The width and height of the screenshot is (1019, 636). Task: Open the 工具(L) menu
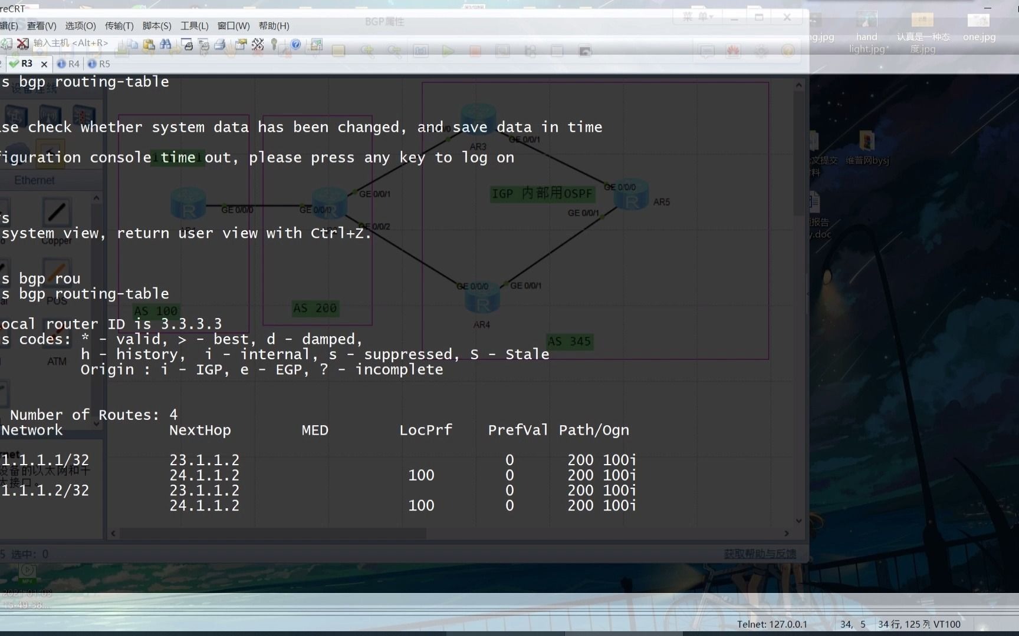click(x=195, y=26)
